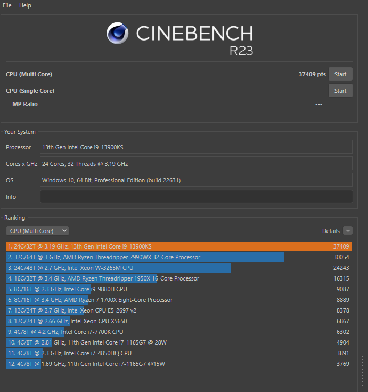
Task: Open the Help menu
Action: (25, 5)
